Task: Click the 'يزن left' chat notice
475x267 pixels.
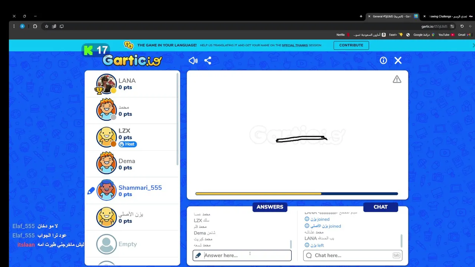Action: point(314,245)
